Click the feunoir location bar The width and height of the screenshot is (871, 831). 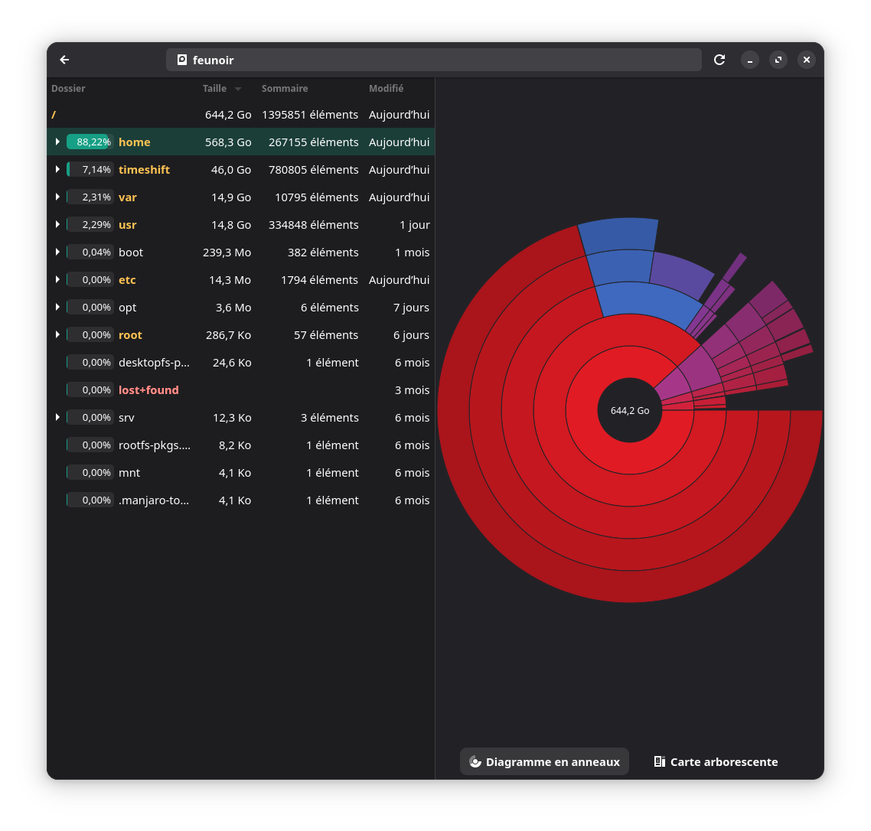click(x=433, y=60)
